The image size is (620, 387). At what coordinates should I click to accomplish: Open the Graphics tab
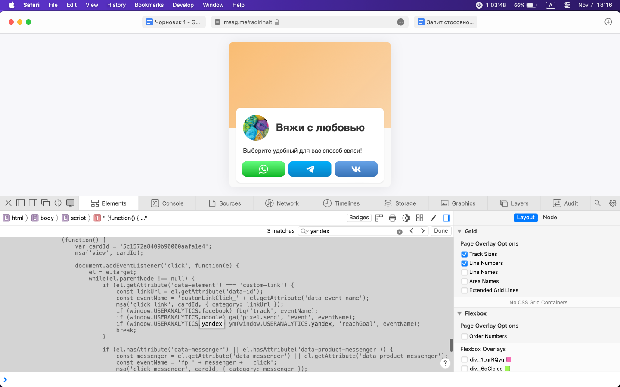click(458, 203)
